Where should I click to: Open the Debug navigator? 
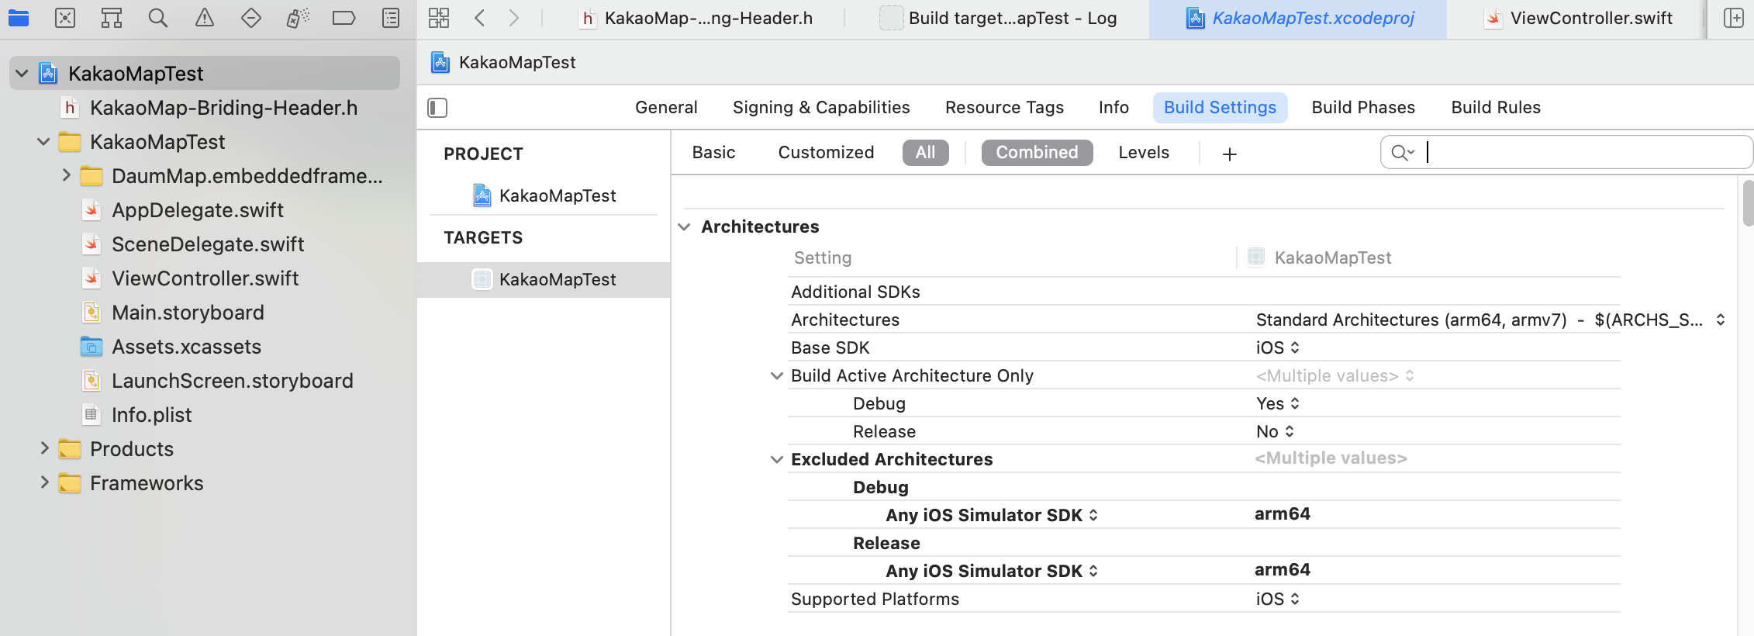tap(298, 18)
